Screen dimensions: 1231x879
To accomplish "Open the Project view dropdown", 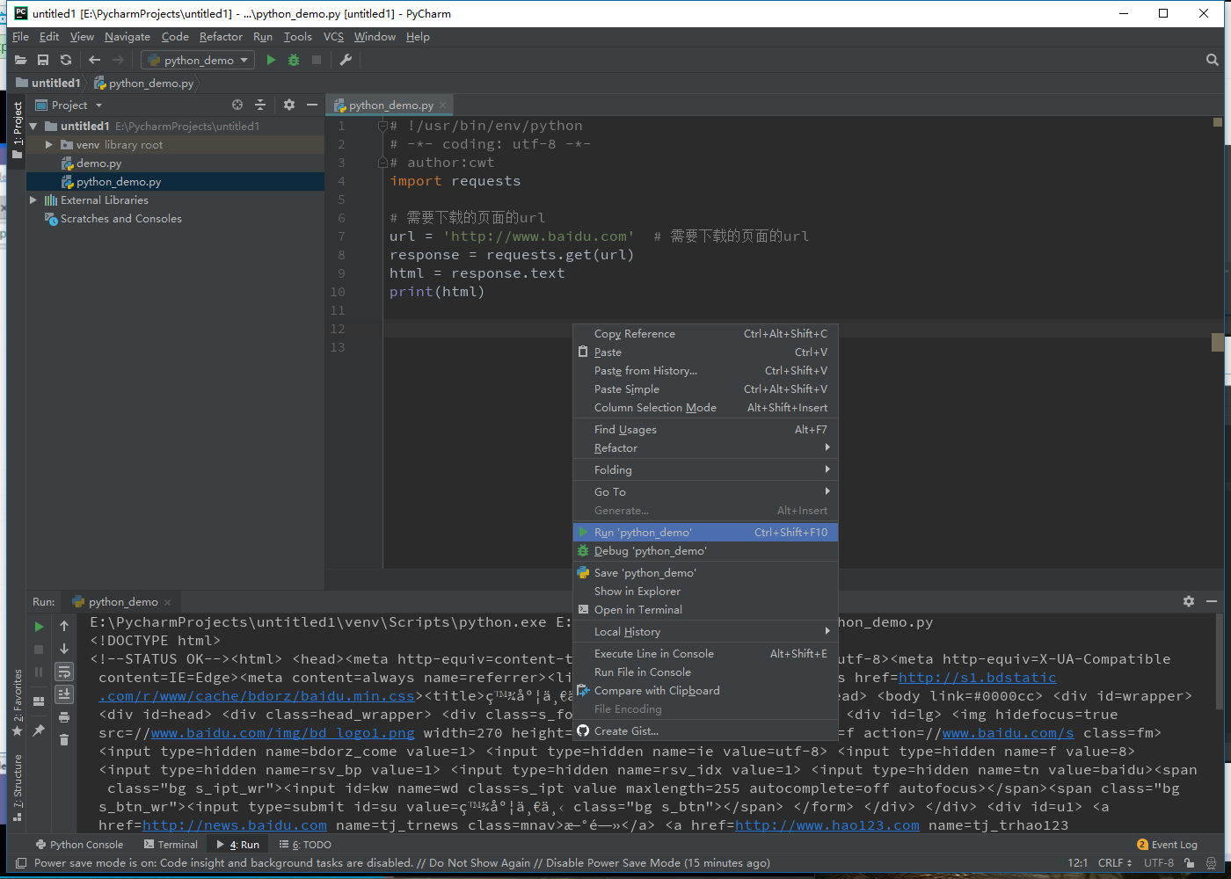I will pyautogui.click(x=69, y=105).
